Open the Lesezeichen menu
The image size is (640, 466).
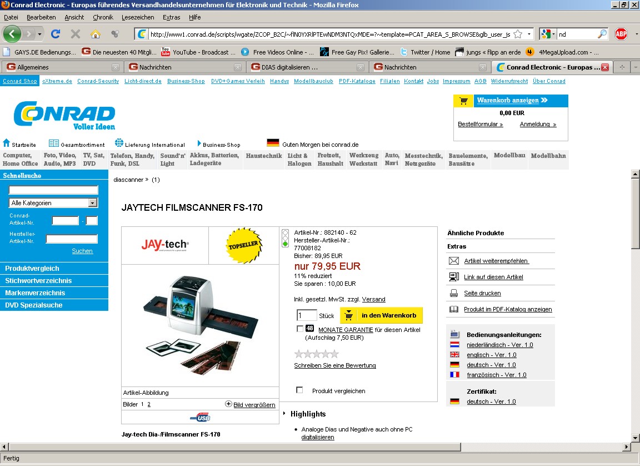tap(138, 17)
